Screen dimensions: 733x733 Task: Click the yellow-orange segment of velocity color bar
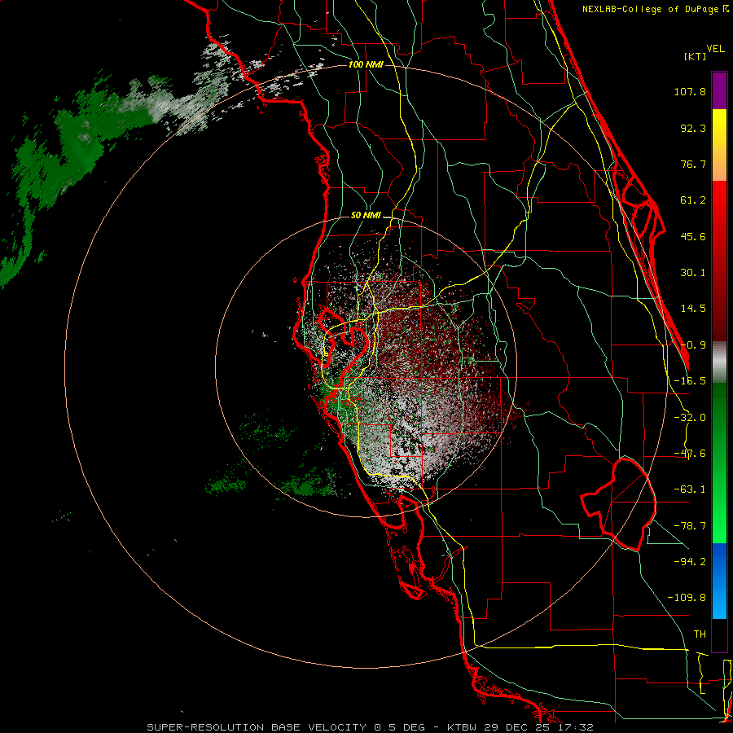coord(719,145)
